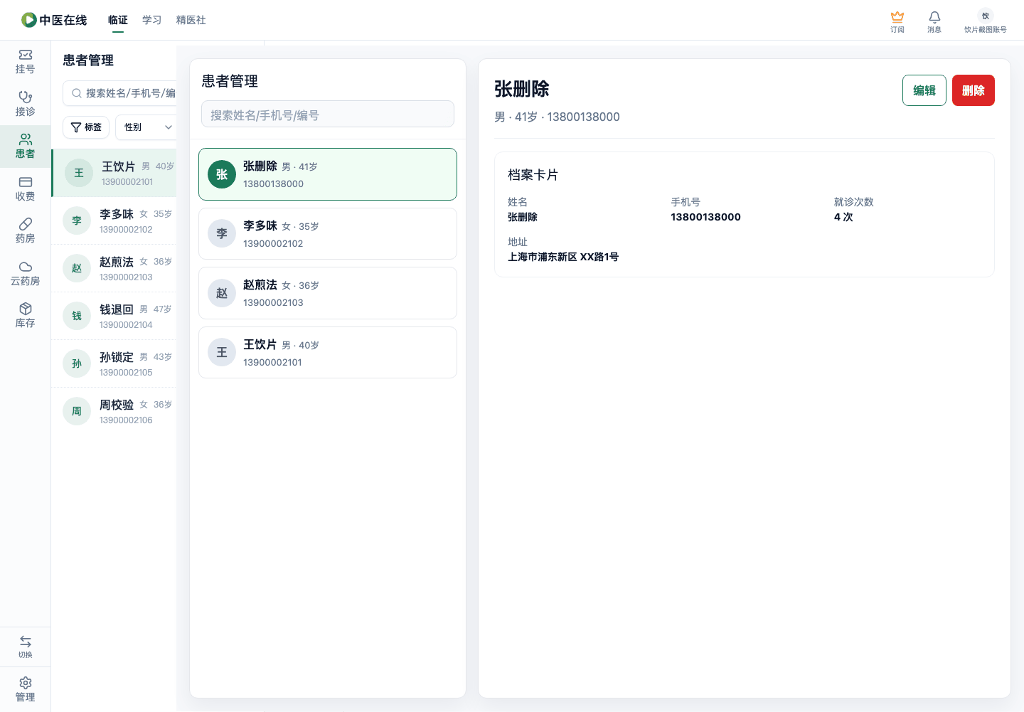Open the 饮片截图账号 account avatar
Image resolution: width=1024 pixels, height=712 pixels.
pos(986,16)
